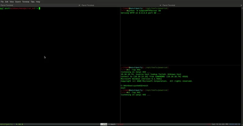The width and height of the screenshot is (243, 126).
Task: Open the Help menu
Action: tap(38, 2)
